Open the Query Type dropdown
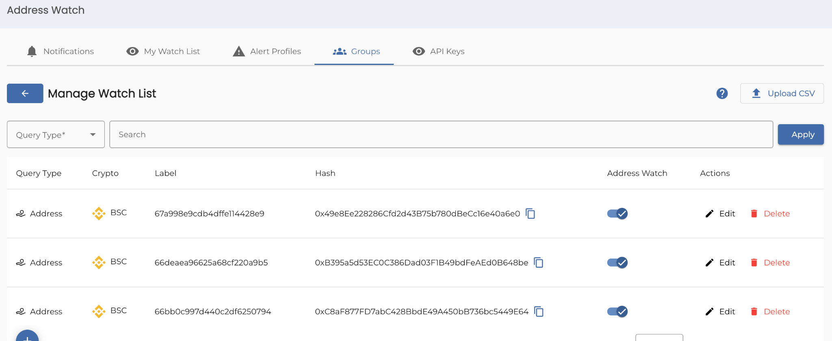This screenshot has height=341, width=832. click(x=56, y=134)
